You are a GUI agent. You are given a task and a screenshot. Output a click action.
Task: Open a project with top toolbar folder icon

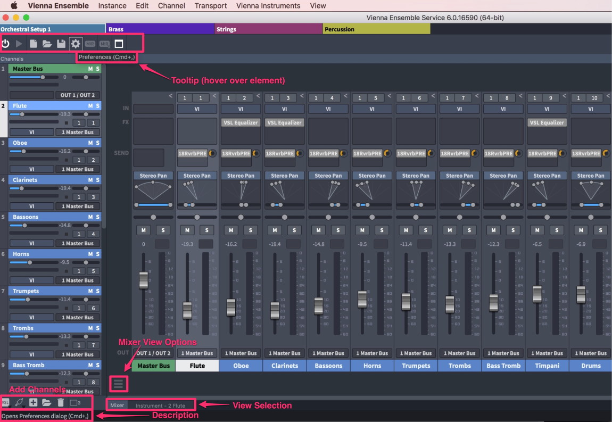pos(47,43)
